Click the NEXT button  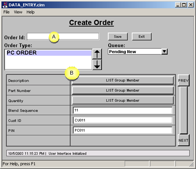click(x=183, y=140)
